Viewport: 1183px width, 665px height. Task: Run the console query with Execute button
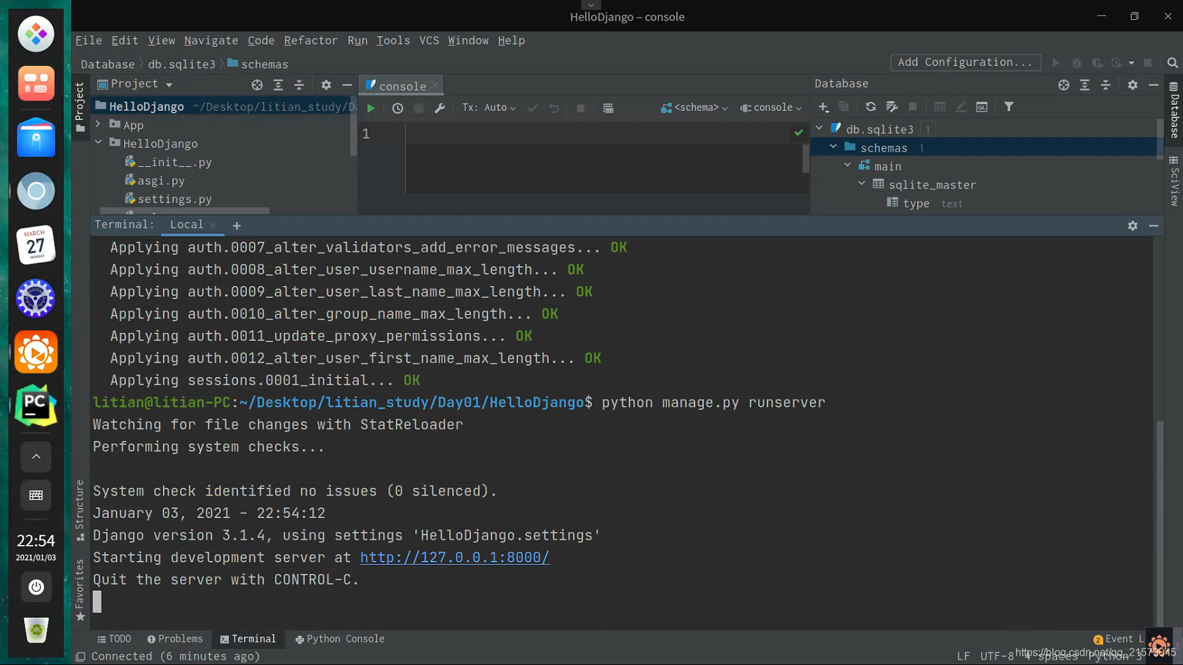(371, 108)
